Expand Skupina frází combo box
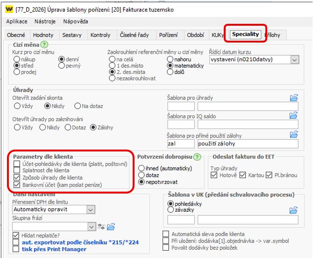Screen dimensions: 313x258 pos(91,227)
